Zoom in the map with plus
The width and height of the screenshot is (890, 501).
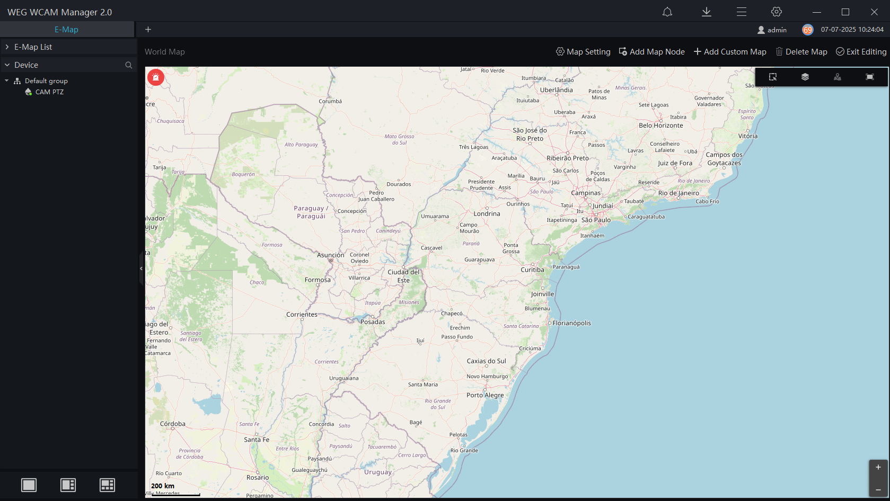878,467
